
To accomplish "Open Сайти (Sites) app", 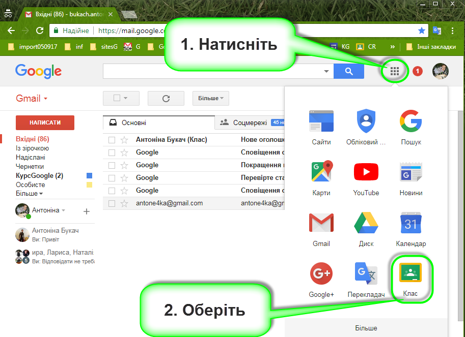I will 321,128.
